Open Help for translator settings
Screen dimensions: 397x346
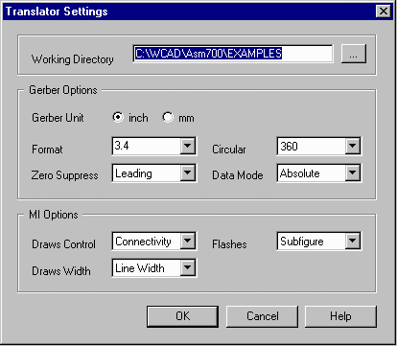click(x=340, y=316)
